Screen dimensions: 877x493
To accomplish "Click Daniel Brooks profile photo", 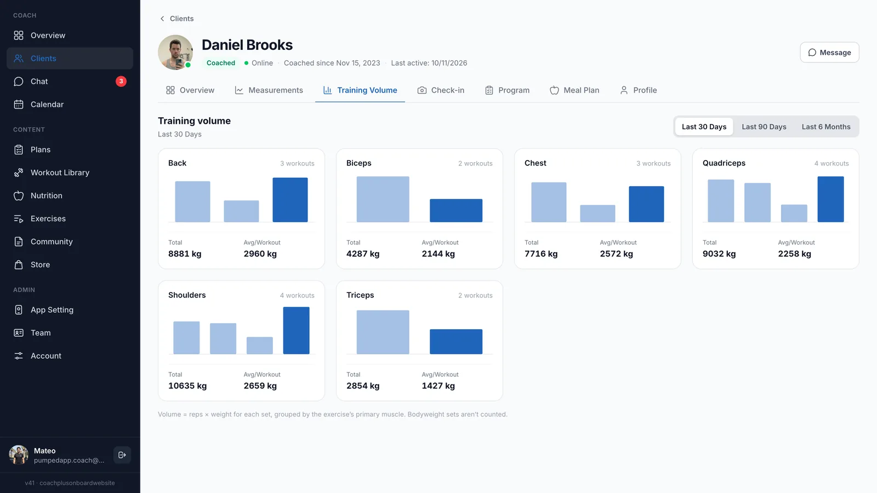I will tap(175, 53).
